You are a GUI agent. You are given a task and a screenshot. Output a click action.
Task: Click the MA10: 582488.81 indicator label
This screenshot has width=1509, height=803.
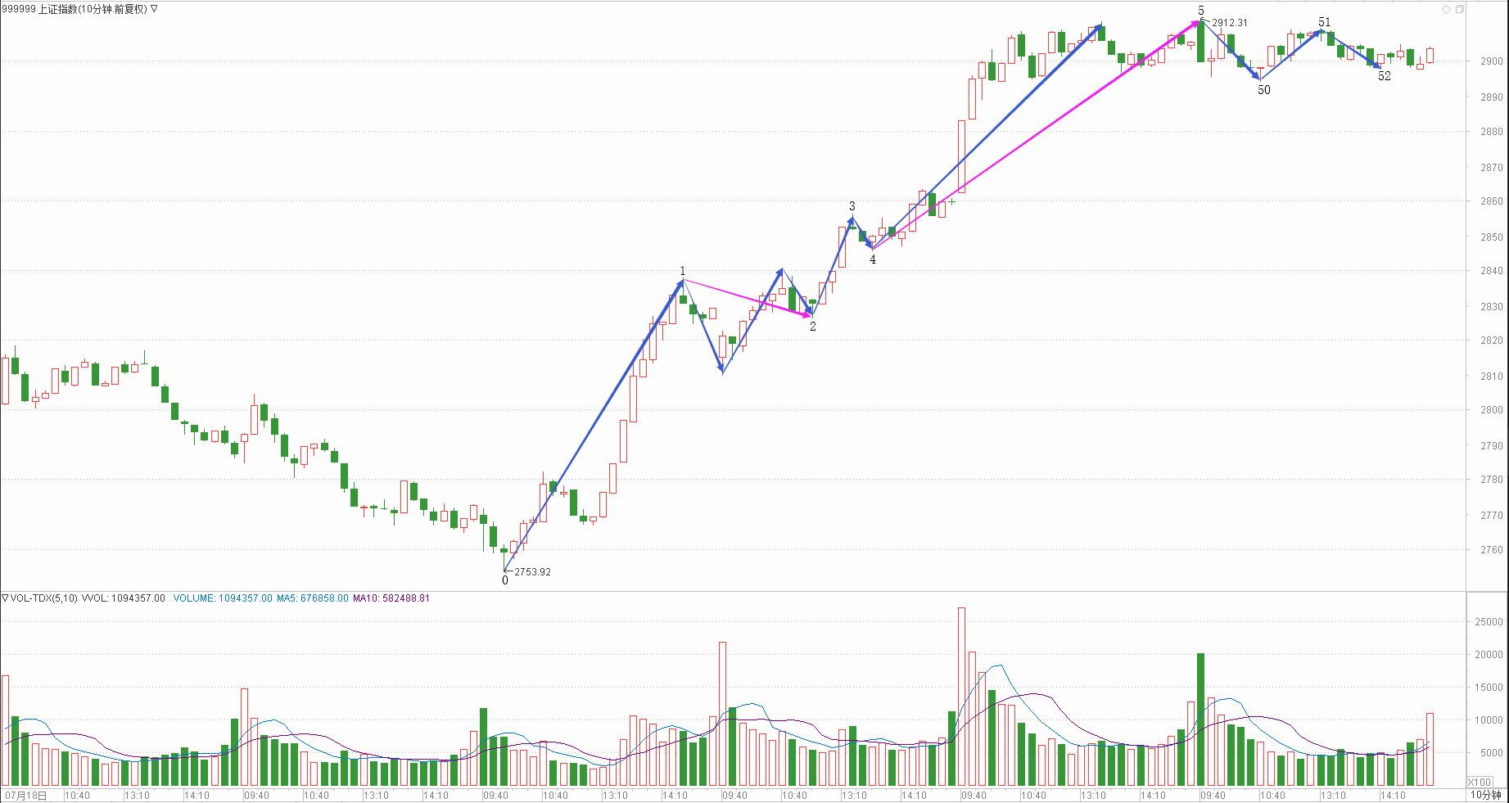[391, 598]
